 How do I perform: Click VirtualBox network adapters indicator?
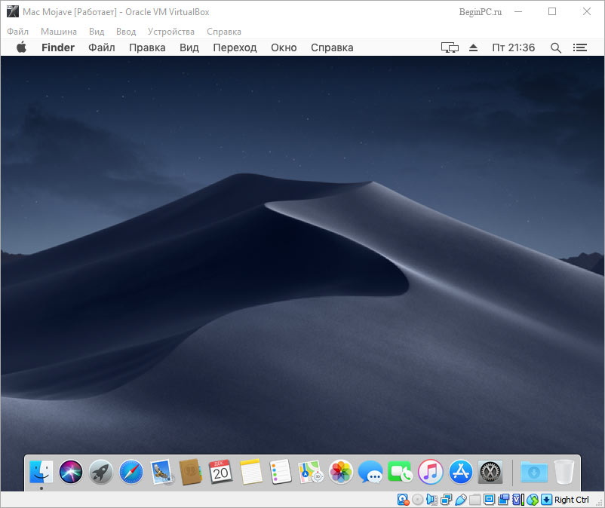point(446,500)
